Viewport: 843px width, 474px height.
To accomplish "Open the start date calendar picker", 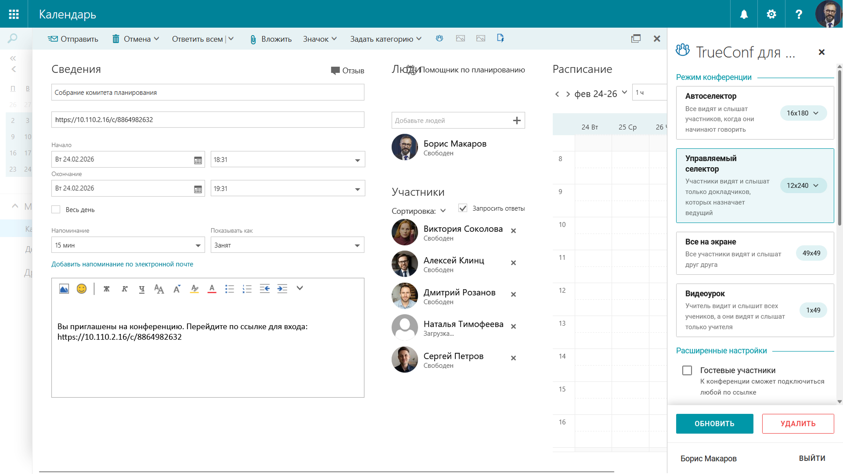I will coord(198,160).
